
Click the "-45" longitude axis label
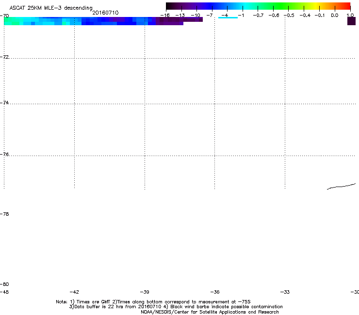pos(4,292)
